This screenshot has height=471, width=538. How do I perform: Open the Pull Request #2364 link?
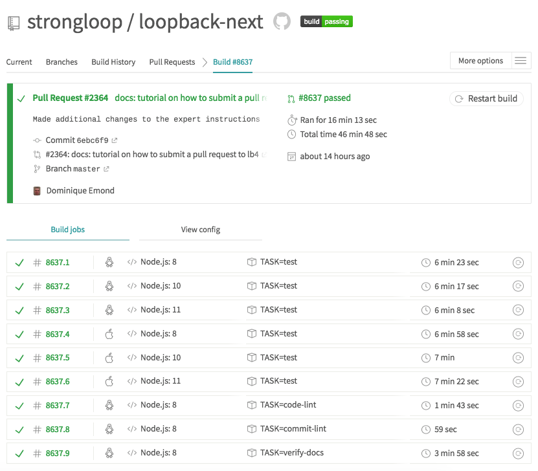coord(71,98)
